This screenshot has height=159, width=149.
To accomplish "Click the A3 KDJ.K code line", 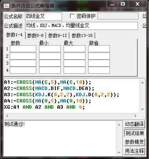I will 62,95.
